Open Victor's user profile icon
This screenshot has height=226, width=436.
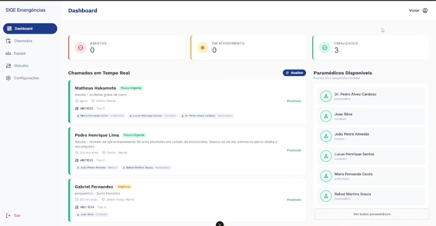(425, 10)
